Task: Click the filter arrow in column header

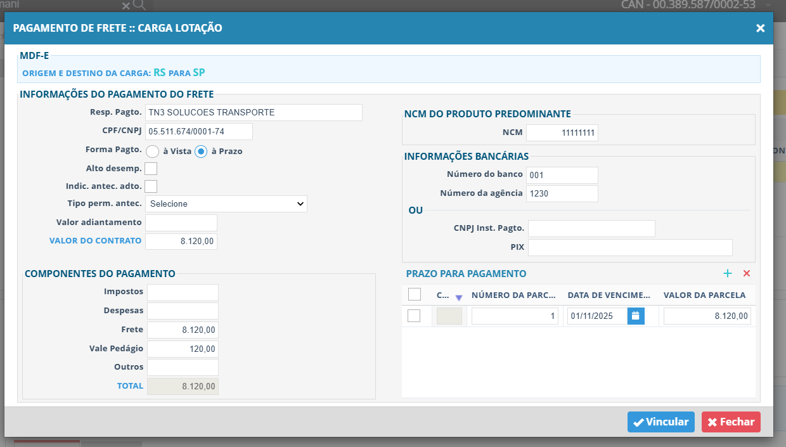Action: tap(459, 297)
